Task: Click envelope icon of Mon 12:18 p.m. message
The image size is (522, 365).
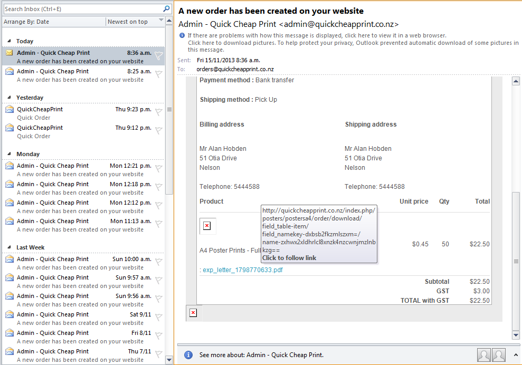Action: pos(10,184)
